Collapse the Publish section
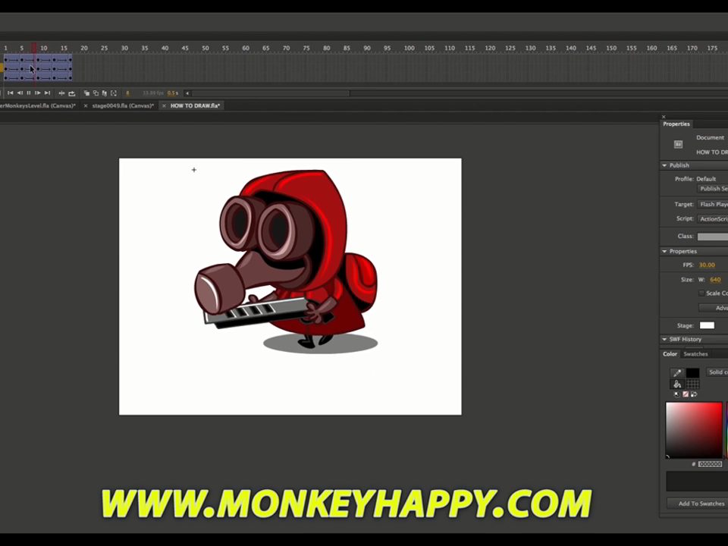 (x=664, y=165)
